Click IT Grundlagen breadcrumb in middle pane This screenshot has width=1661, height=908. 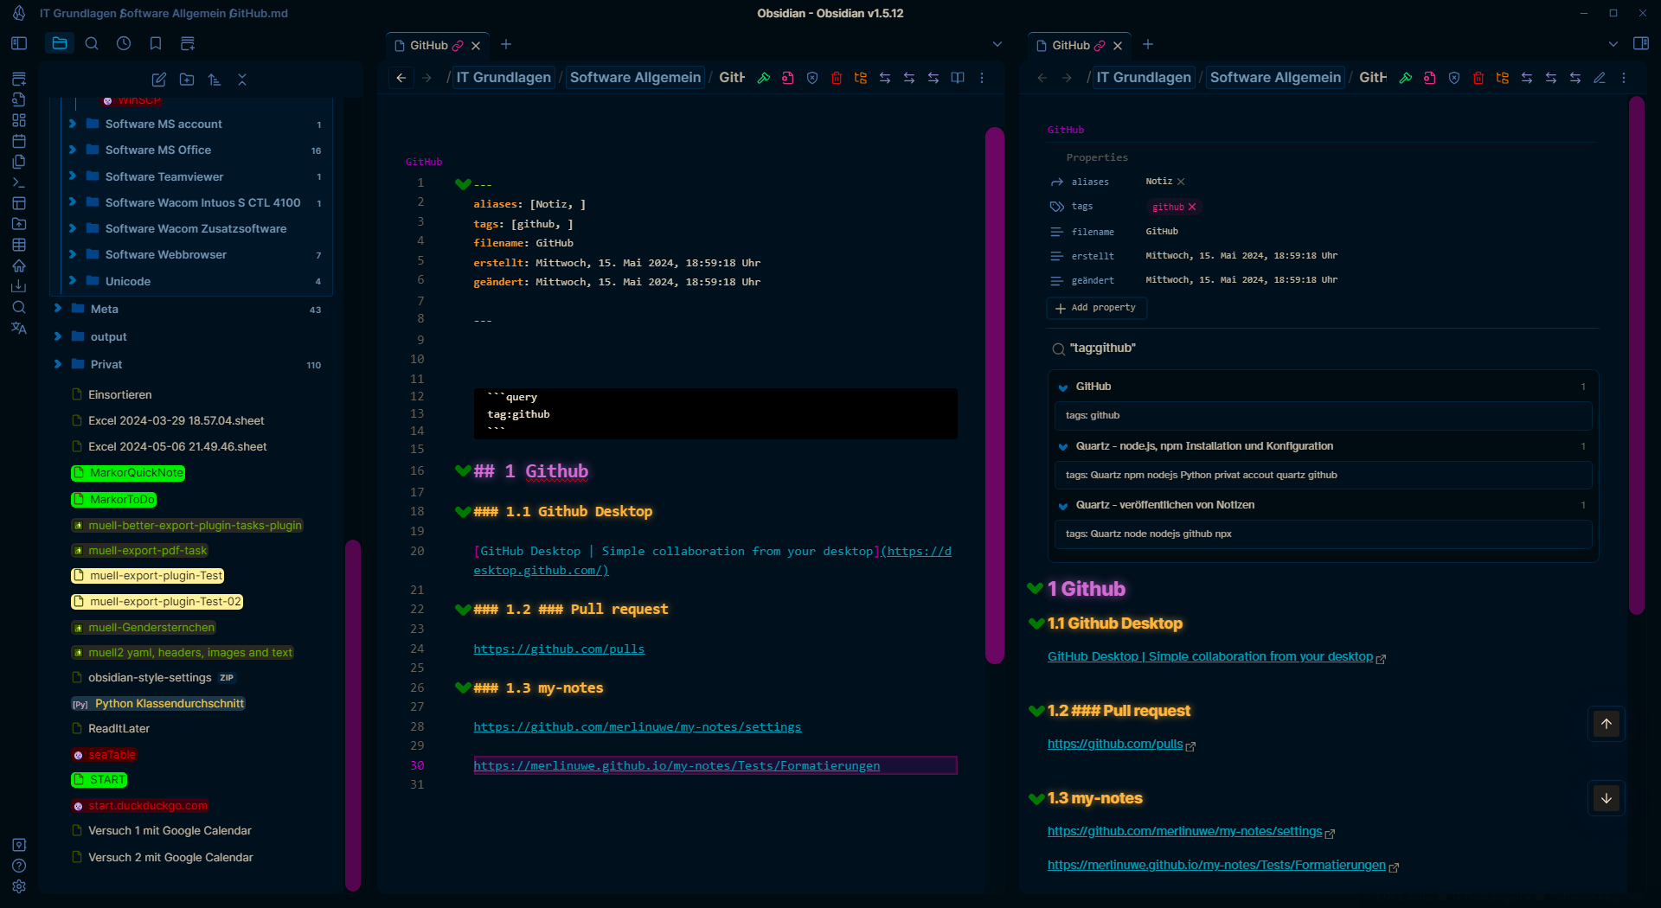point(503,78)
